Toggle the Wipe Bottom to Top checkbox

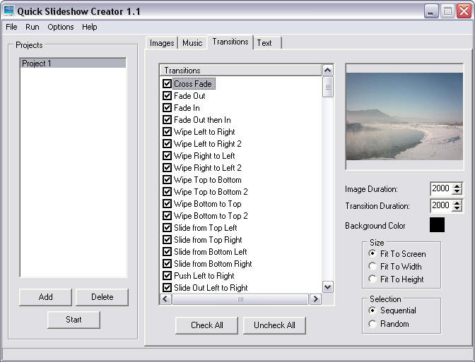(167, 204)
